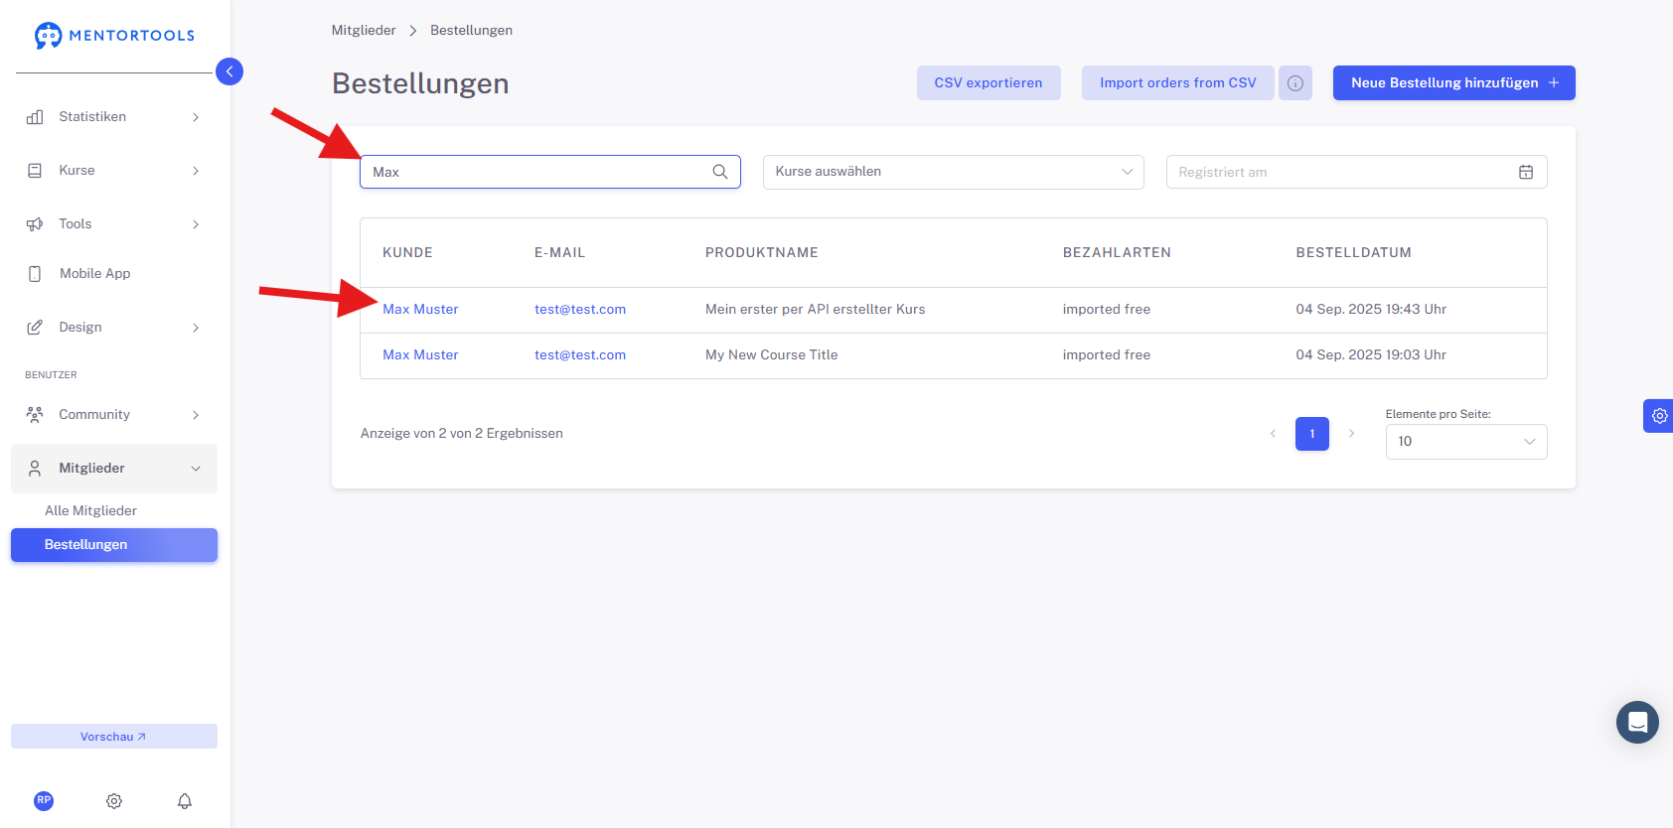Collapse the Mitglieder menu chevron
This screenshot has width=1673, height=828.
pos(196,469)
